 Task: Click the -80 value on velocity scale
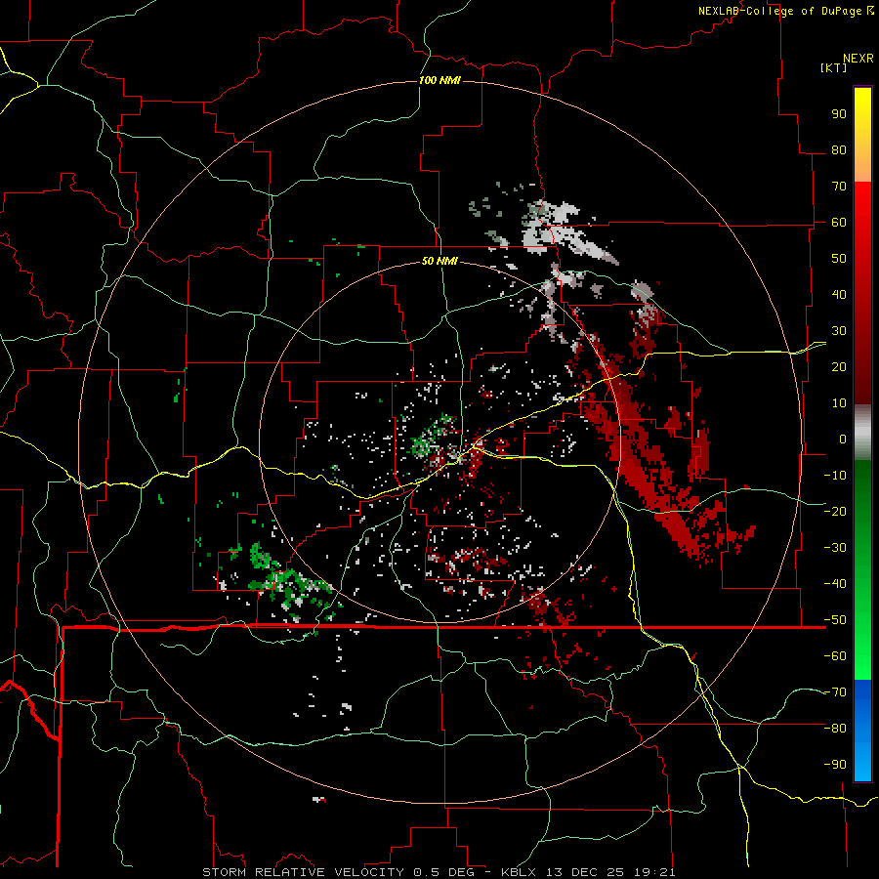click(835, 729)
